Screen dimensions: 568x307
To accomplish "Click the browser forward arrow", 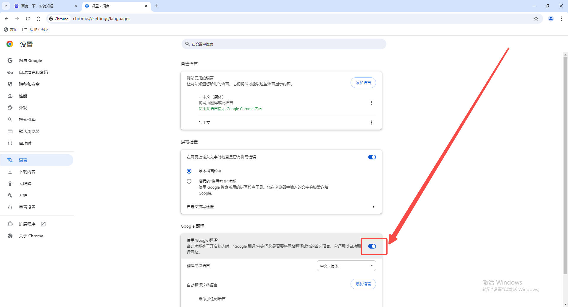I will [x=17, y=19].
